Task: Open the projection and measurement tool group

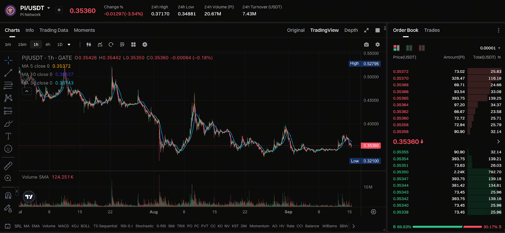Action: coord(8,111)
